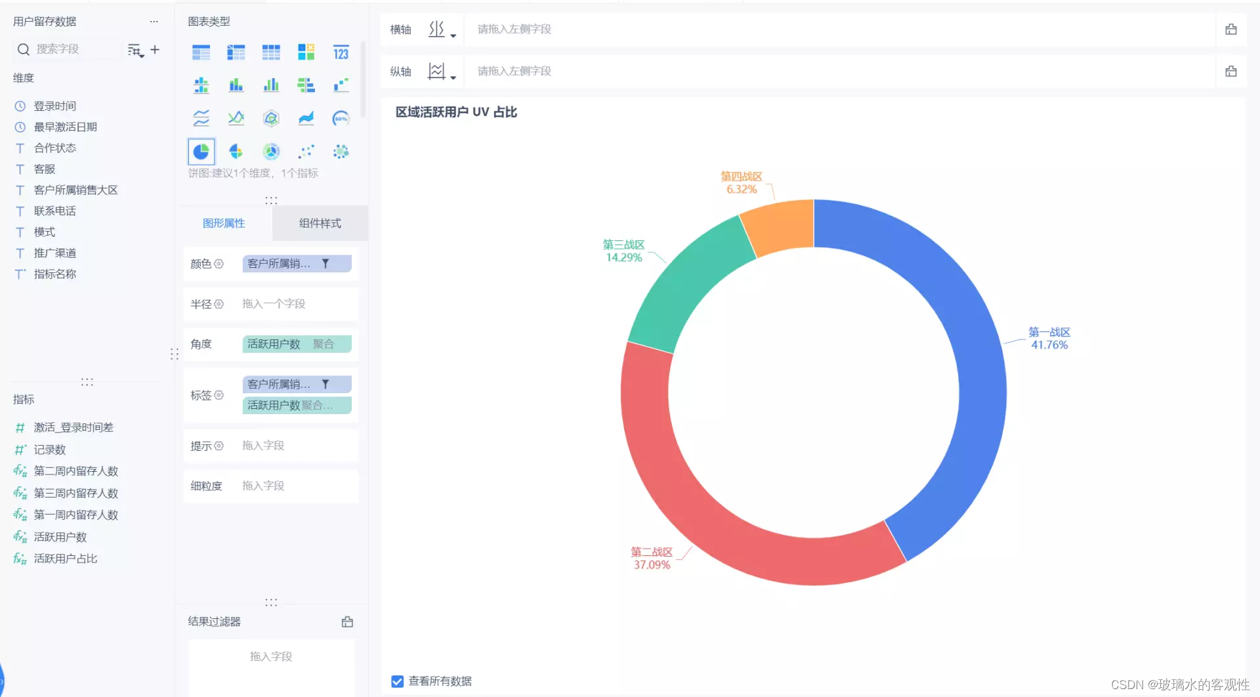Open the 提示 settings gear
The width and height of the screenshot is (1260, 697).
(219, 446)
